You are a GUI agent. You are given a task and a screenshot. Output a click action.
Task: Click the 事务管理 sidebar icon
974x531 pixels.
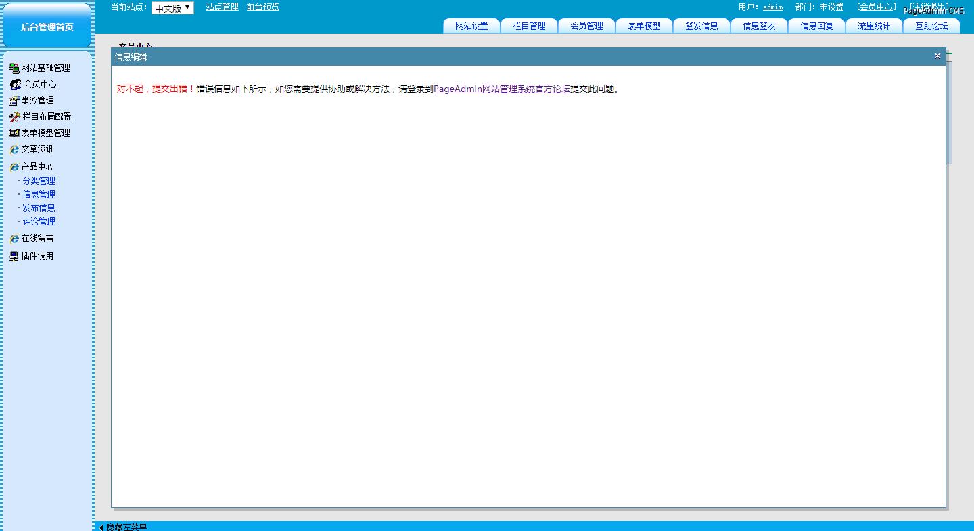(14, 101)
